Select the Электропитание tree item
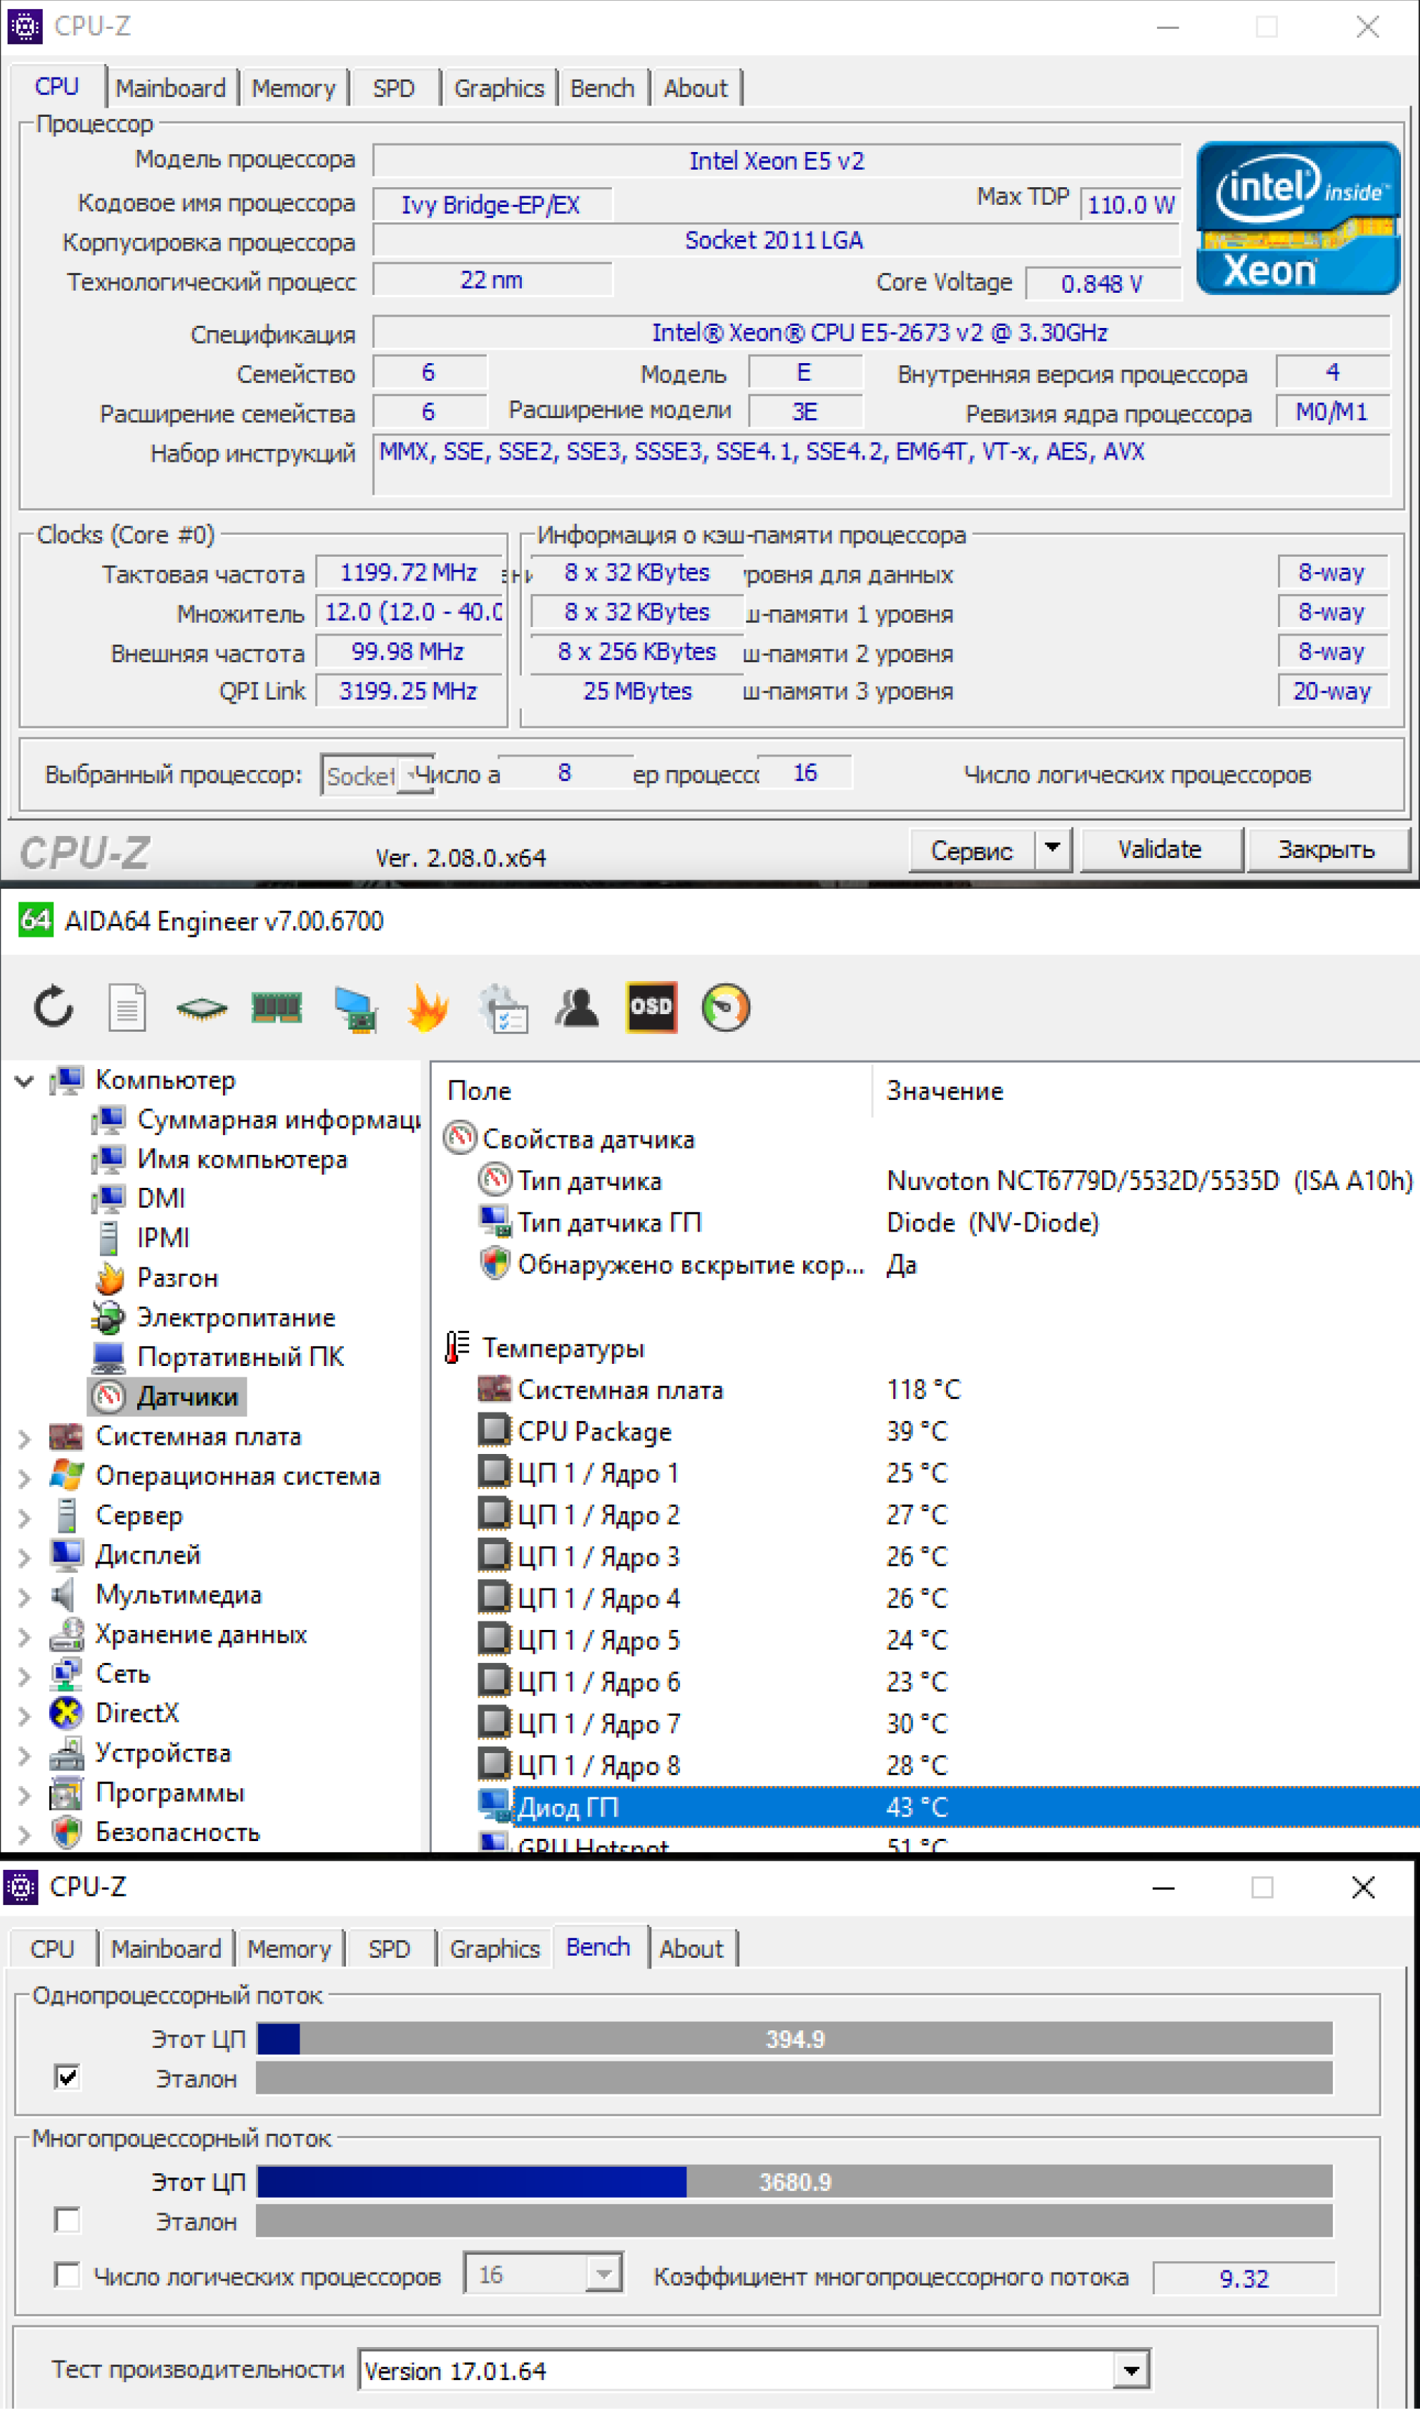Image resolution: width=1420 pixels, height=2409 pixels. coord(236,1317)
